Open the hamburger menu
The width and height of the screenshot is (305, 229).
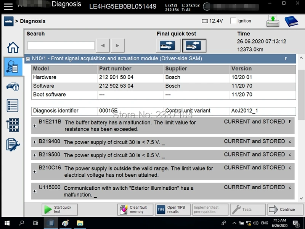(x=8, y=6)
